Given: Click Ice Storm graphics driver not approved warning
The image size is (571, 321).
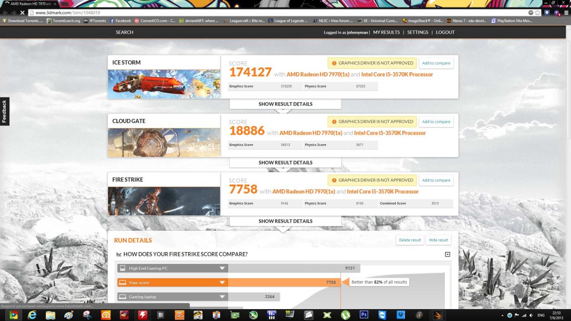Looking at the screenshot, I should tap(372, 63).
